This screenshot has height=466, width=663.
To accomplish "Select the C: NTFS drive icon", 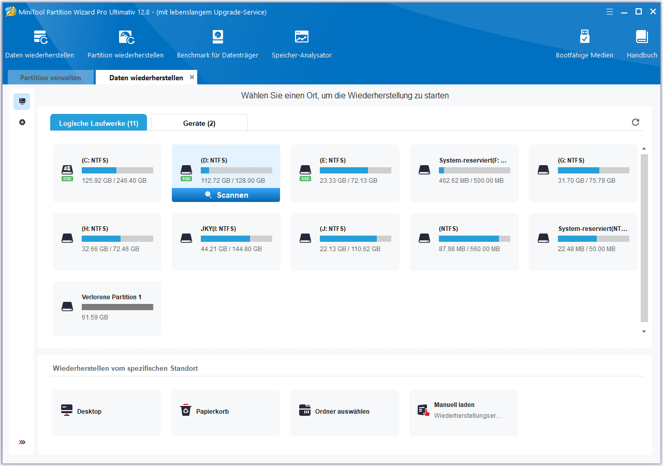I will pyautogui.click(x=67, y=172).
